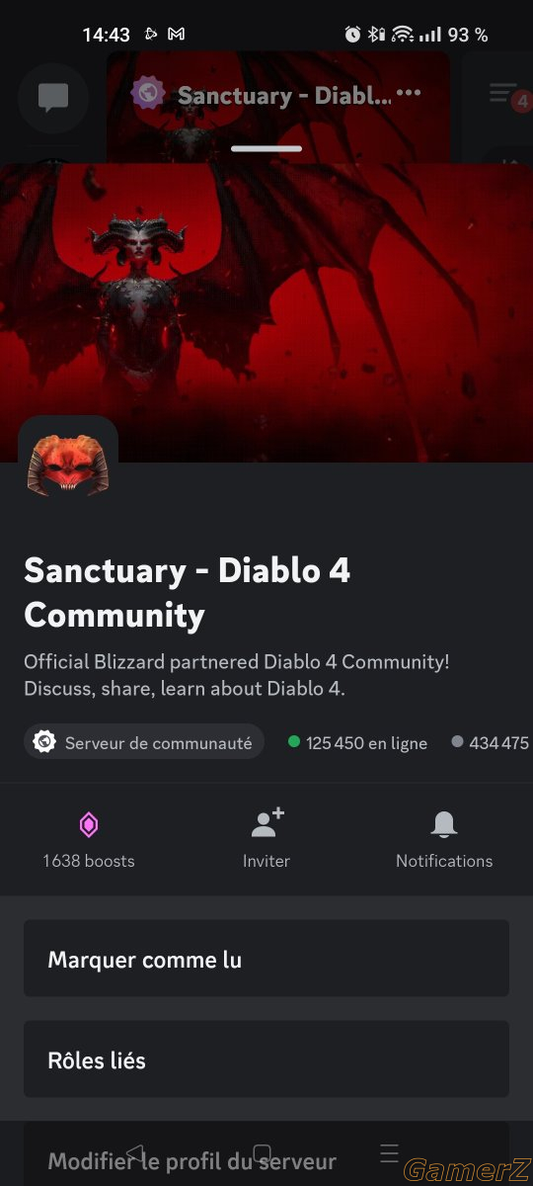
Task: Tap the direct messages chat bubble icon
Action: click(53, 97)
